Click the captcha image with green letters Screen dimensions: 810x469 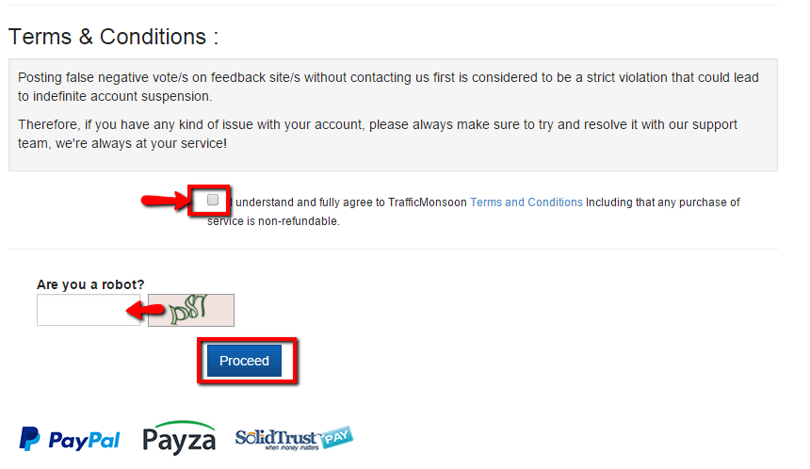[191, 310]
